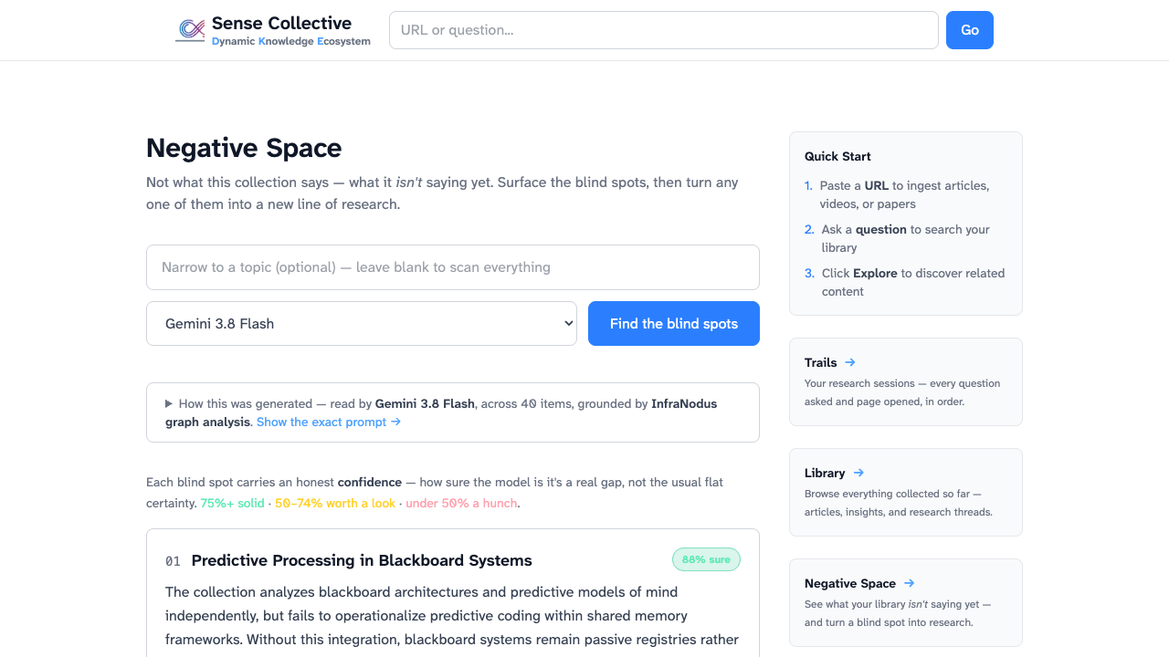This screenshot has height=657, width=1169.
Task: Click 'Your research sessions' Trails description
Action: click(902, 392)
